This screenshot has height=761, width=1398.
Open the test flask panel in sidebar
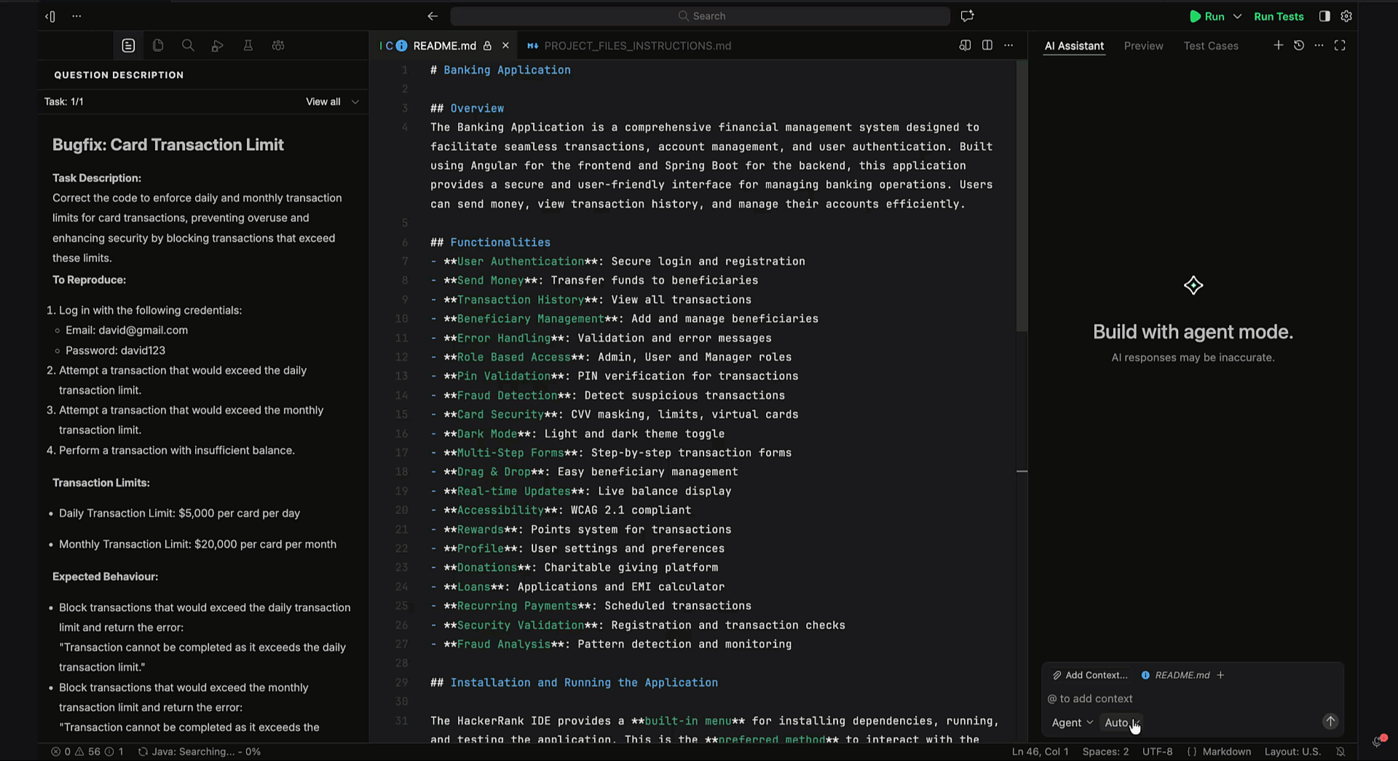pos(248,45)
